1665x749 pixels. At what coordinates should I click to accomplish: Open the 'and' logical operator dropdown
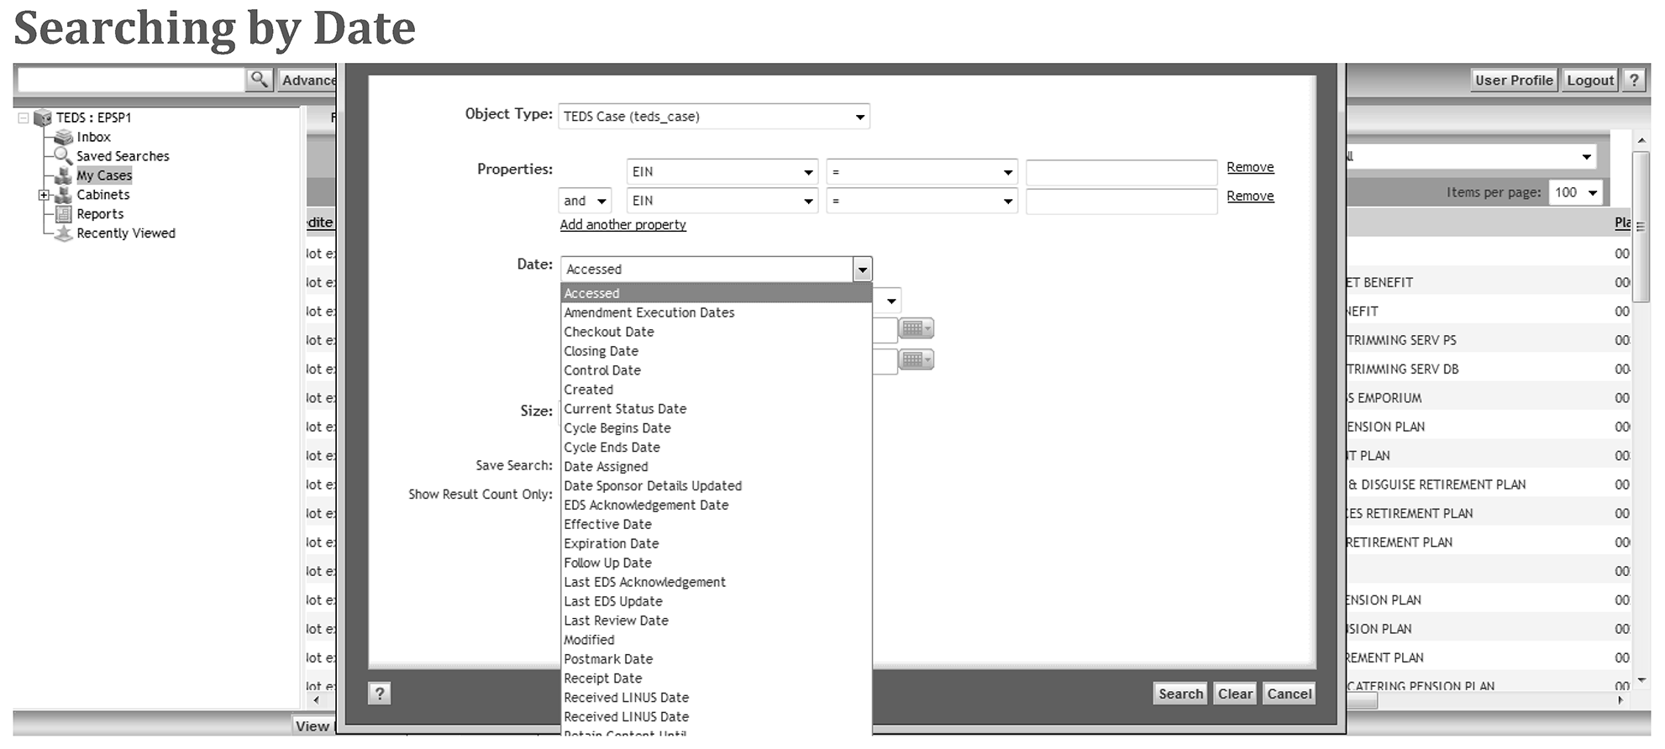pos(585,201)
